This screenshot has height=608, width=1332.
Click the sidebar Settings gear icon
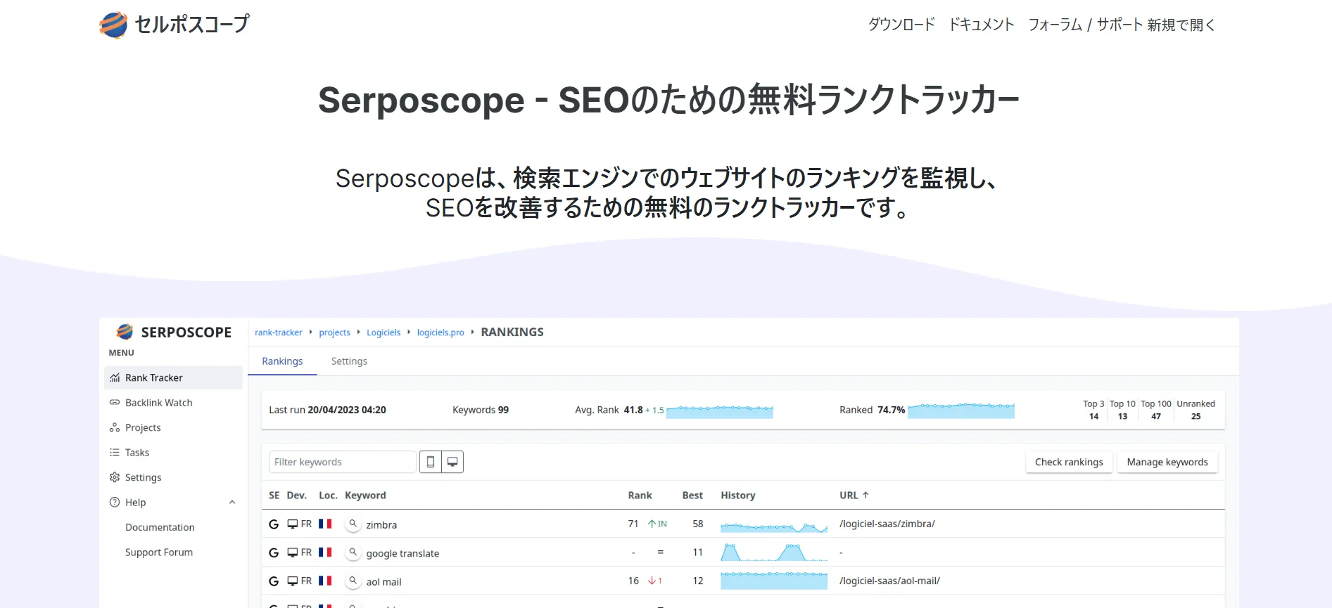(115, 477)
